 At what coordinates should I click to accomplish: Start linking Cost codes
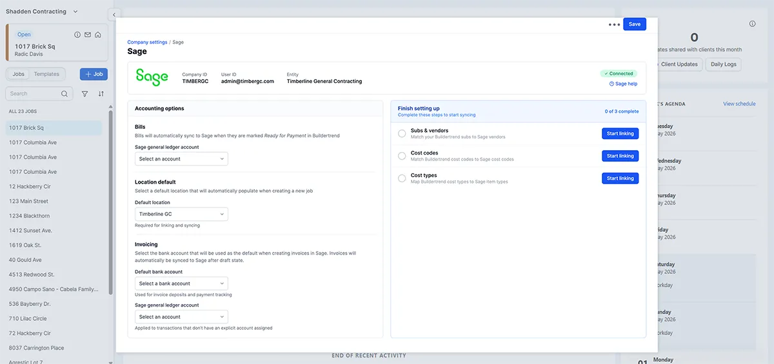click(620, 156)
